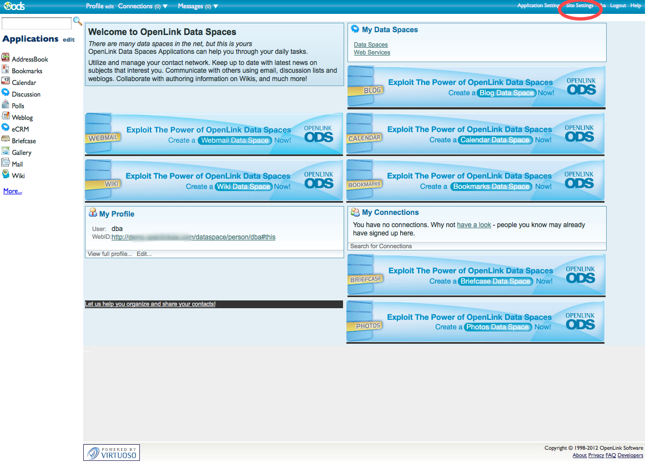Open the Wiki application icon
655x472 pixels.
coord(6,175)
